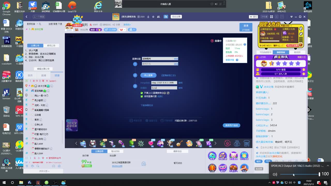Viewport: 331px width, 186px height.
Task: Click 编辑主播公告 button
Action: point(43,69)
